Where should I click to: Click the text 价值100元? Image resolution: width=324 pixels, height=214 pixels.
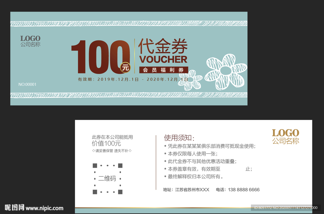(106, 143)
